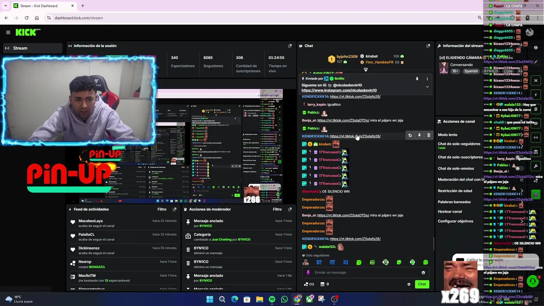Viewport: 544px width, 306px height.
Task: Open WhatsApp from the taskbar
Action: pyautogui.click(x=284, y=299)
